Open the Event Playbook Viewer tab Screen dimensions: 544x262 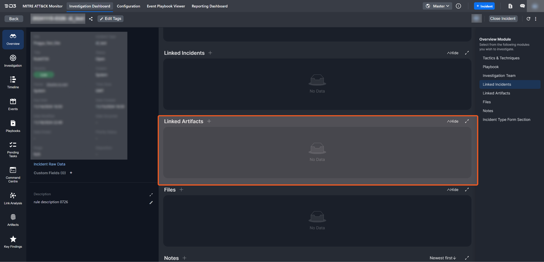pos(166,6)
